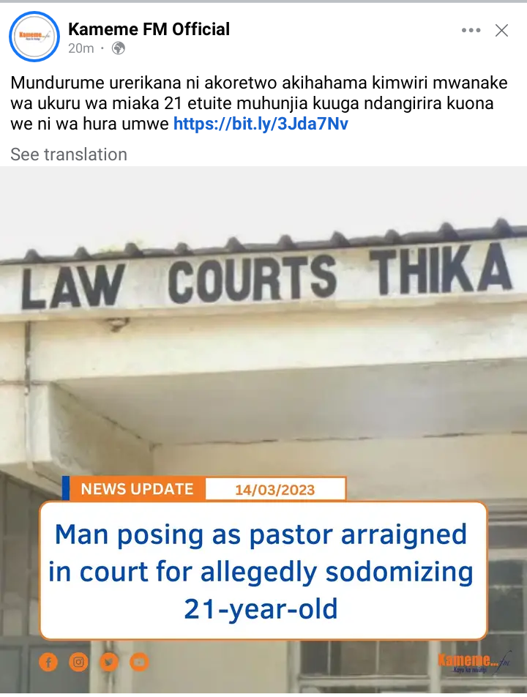Click the headline about man posing as pastor

(261, 571)
